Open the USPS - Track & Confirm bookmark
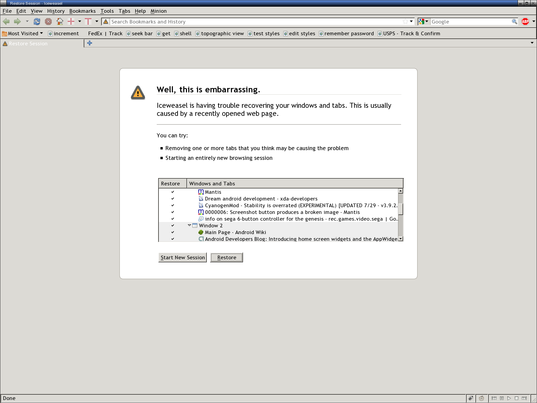 (x=409, y=34)
